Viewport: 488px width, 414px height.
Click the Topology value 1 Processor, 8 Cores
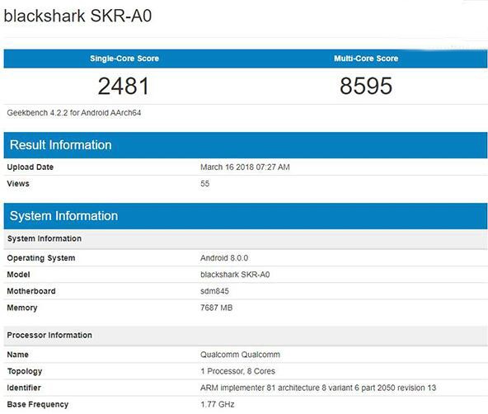click(x=237, y=371)
